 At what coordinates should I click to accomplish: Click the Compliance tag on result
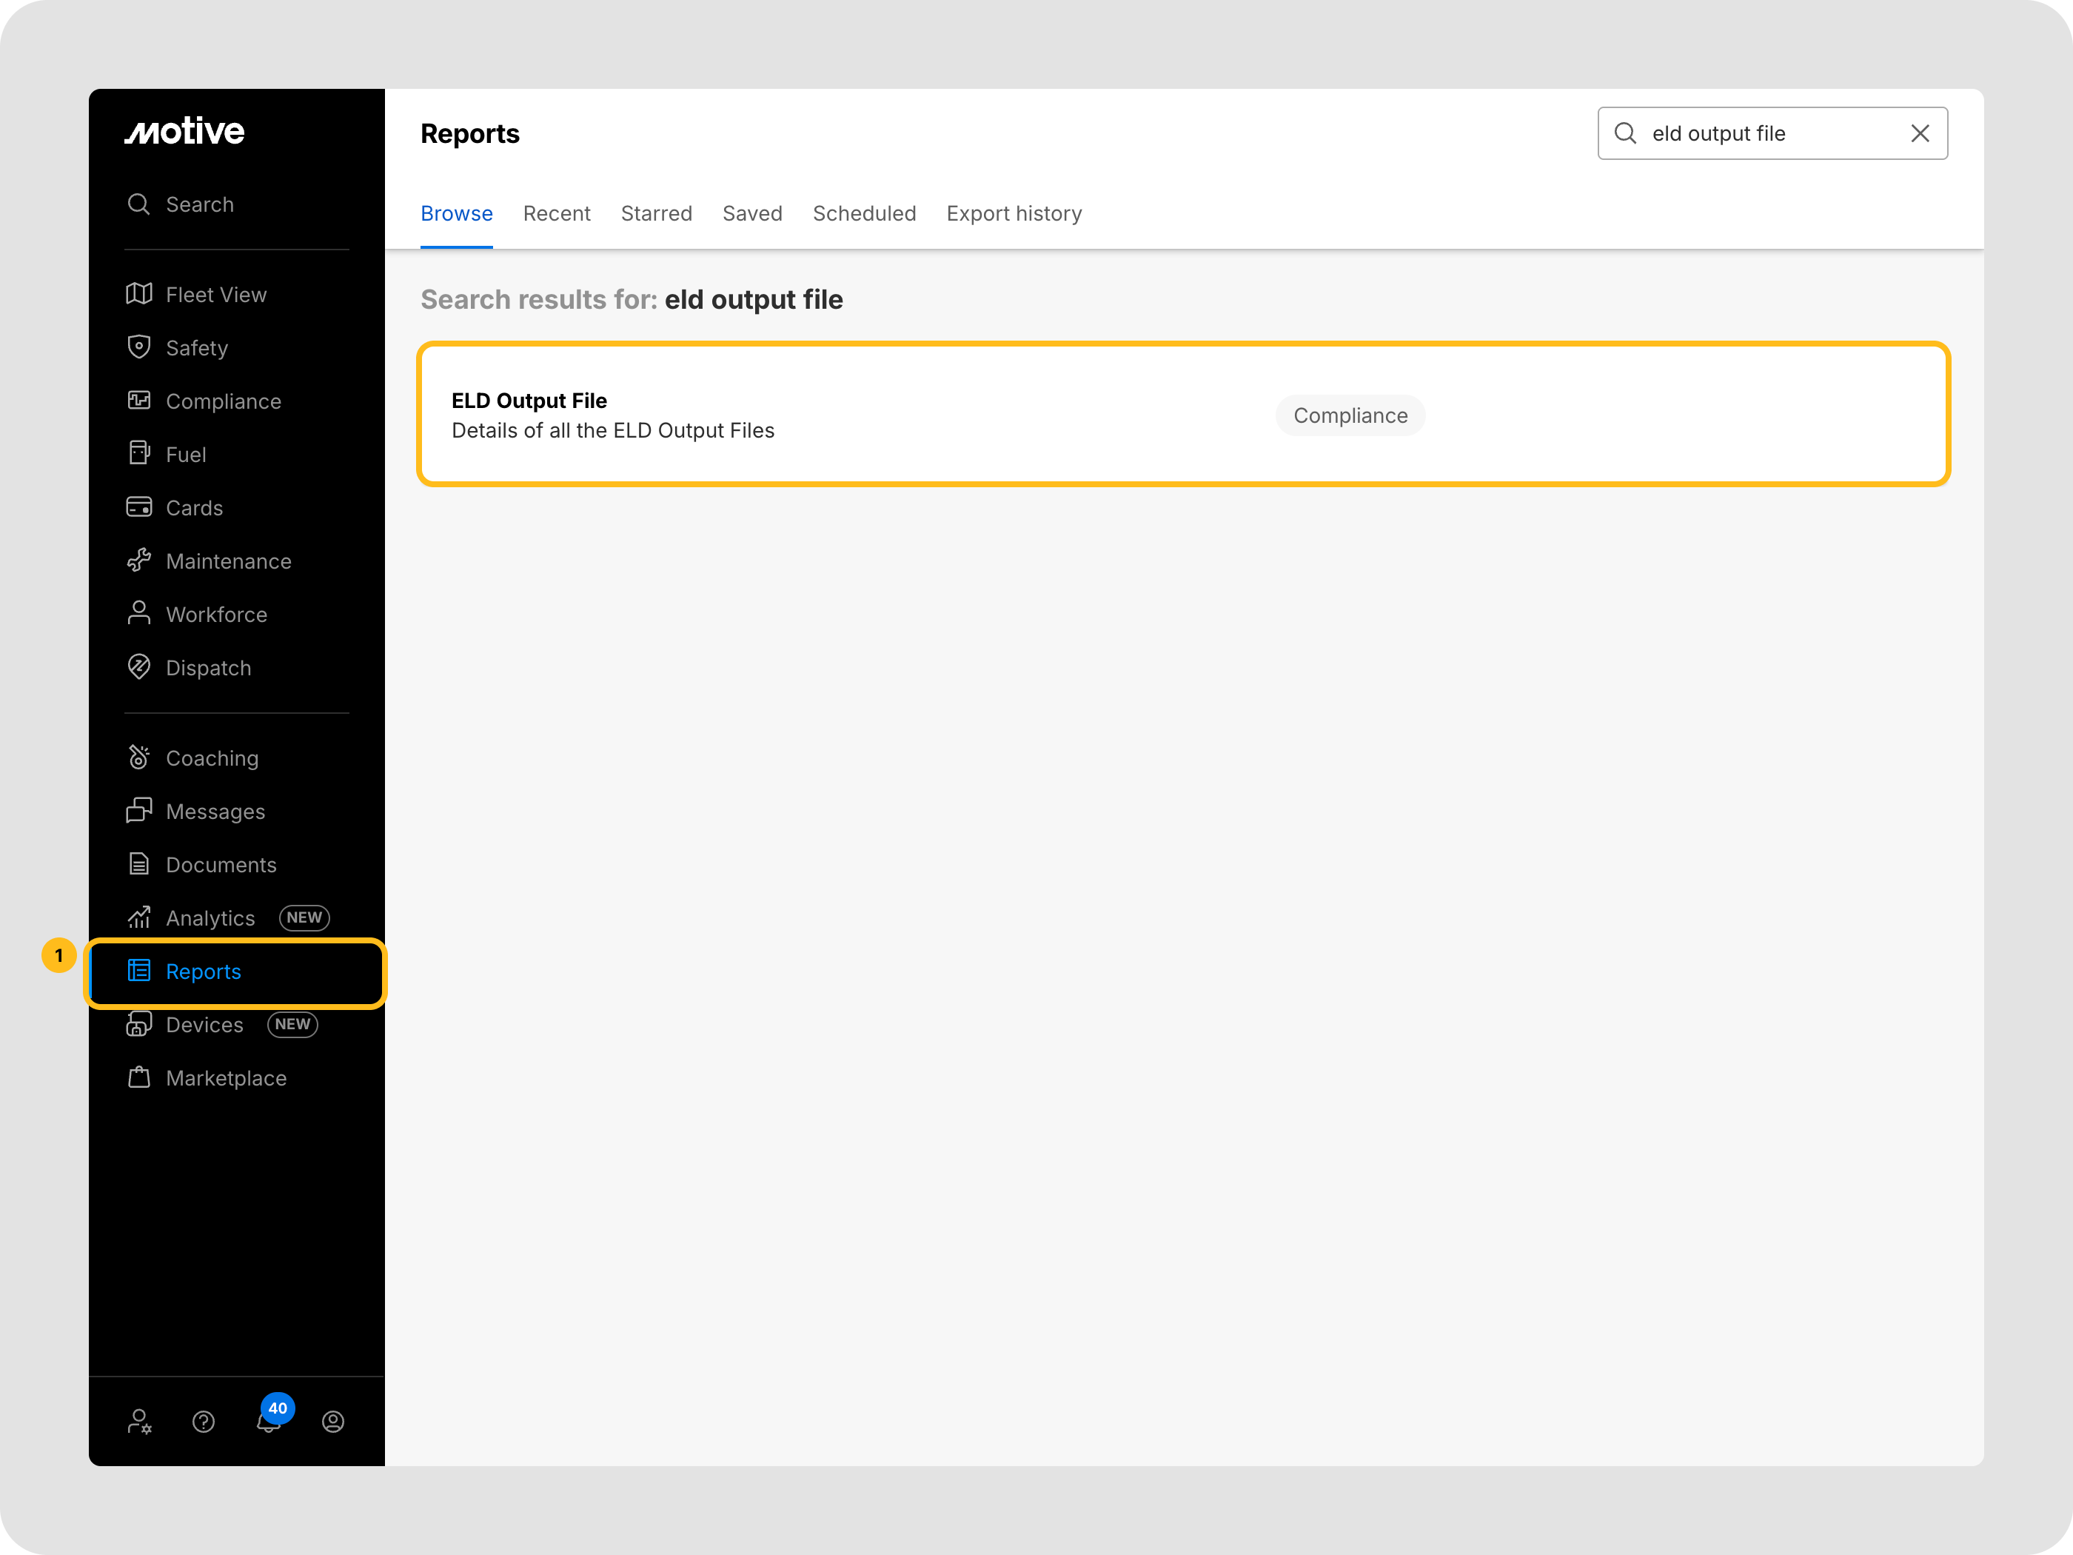1350,415
